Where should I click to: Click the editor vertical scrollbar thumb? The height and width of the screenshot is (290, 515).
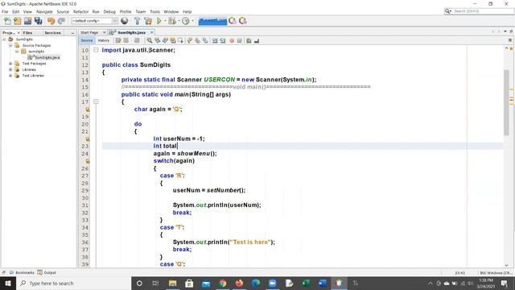coord(506,102)
